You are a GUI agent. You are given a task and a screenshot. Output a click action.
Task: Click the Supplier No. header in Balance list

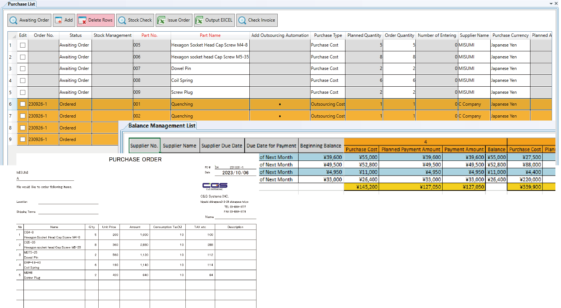point(144,146)
